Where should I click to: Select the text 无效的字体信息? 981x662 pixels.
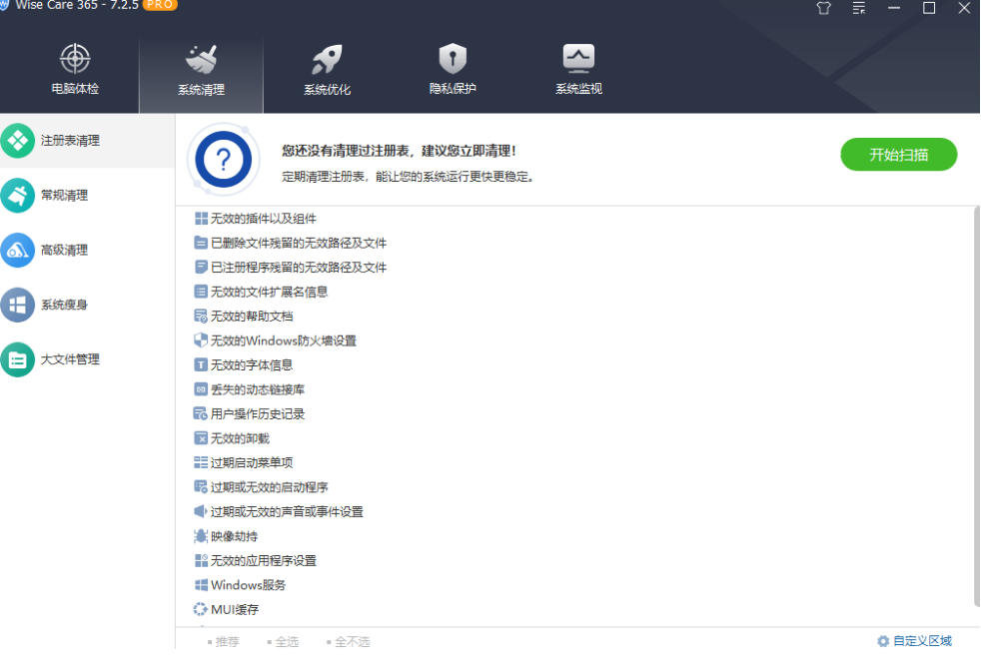[x=252, y=365]
